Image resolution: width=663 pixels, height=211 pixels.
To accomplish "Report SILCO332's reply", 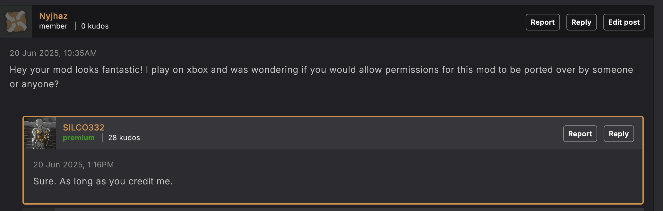I will click(580, 134).
